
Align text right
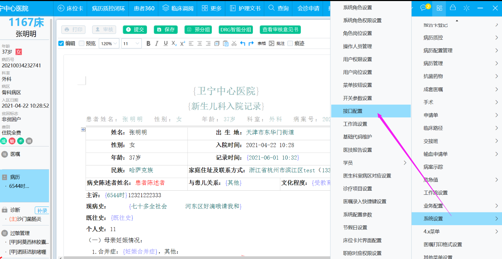(x=208, y=44)
